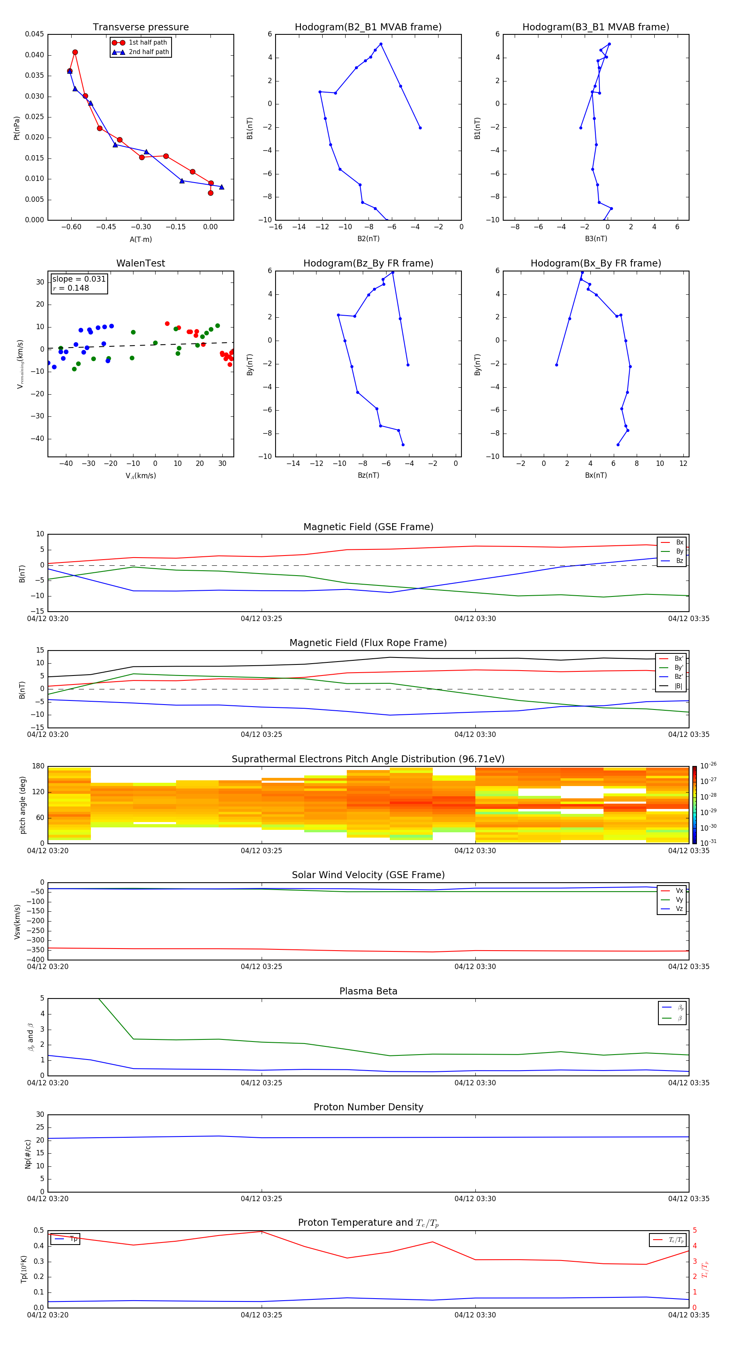
Task: Click the pitch angle colorbar scale
Action: (694, 804)
